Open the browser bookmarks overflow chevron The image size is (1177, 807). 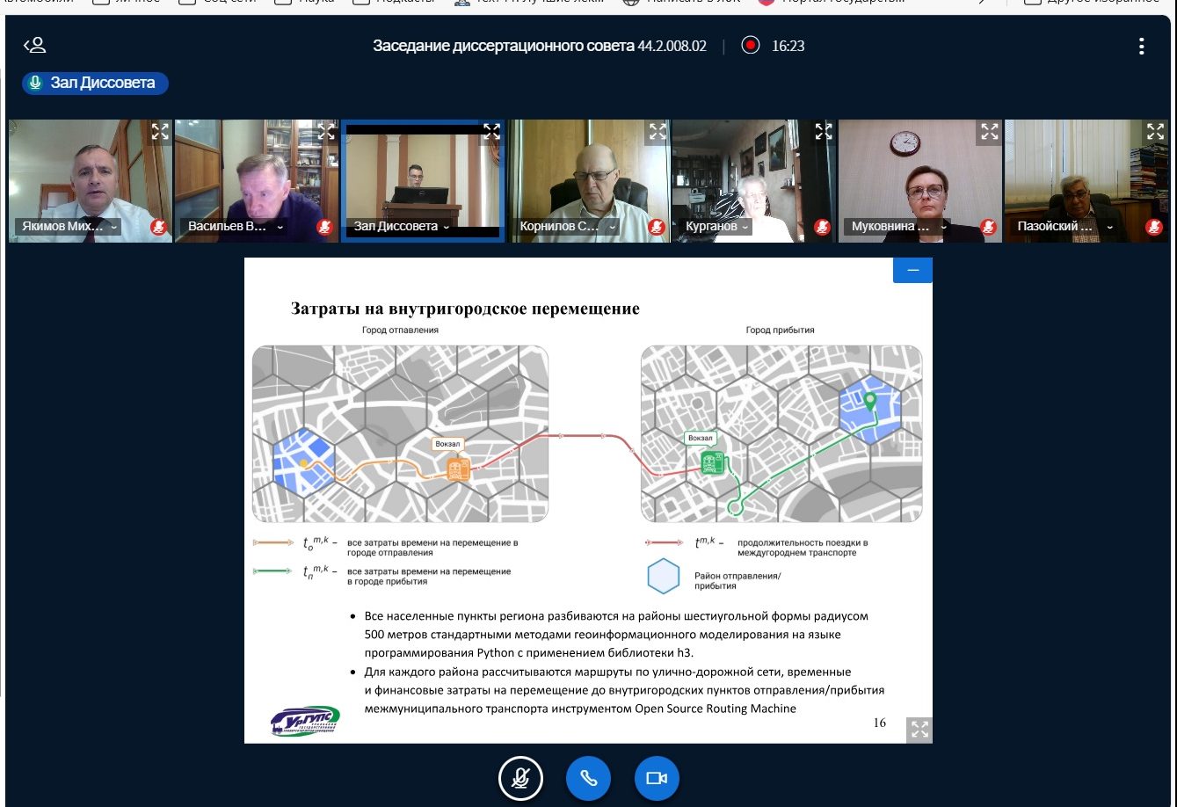[983, 3]
